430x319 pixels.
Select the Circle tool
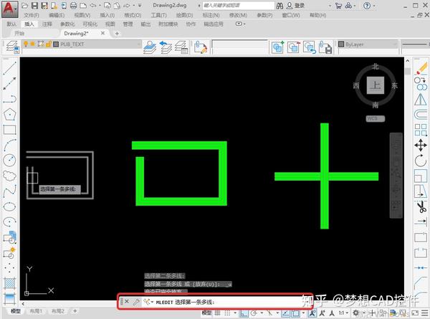point(9,160)
